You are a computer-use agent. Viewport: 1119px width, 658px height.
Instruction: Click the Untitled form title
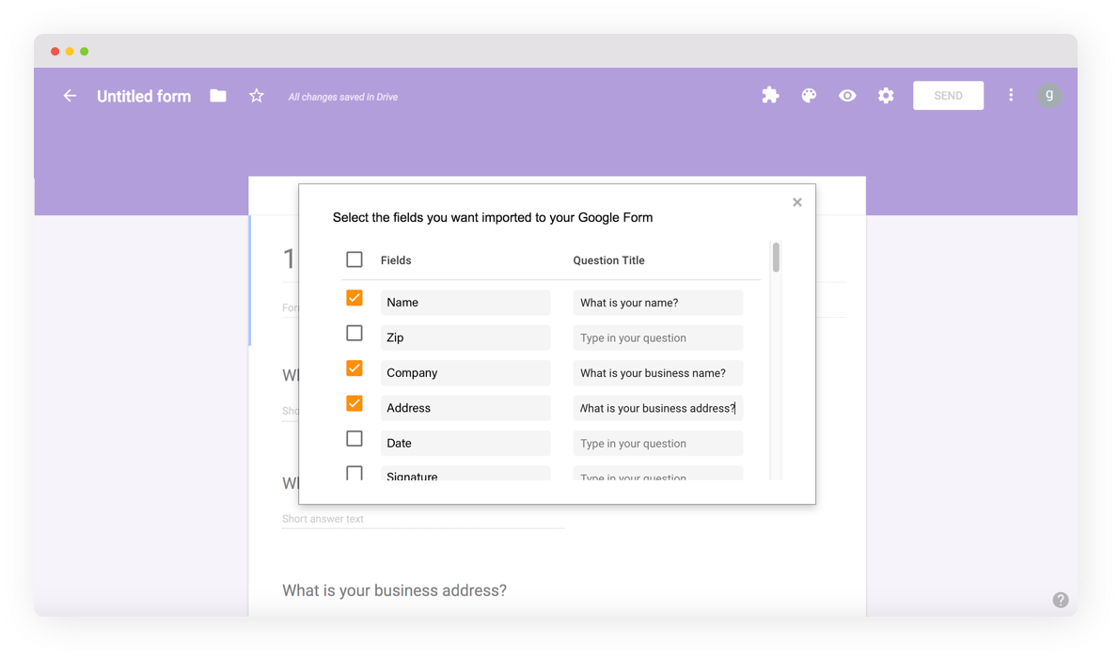144,96
